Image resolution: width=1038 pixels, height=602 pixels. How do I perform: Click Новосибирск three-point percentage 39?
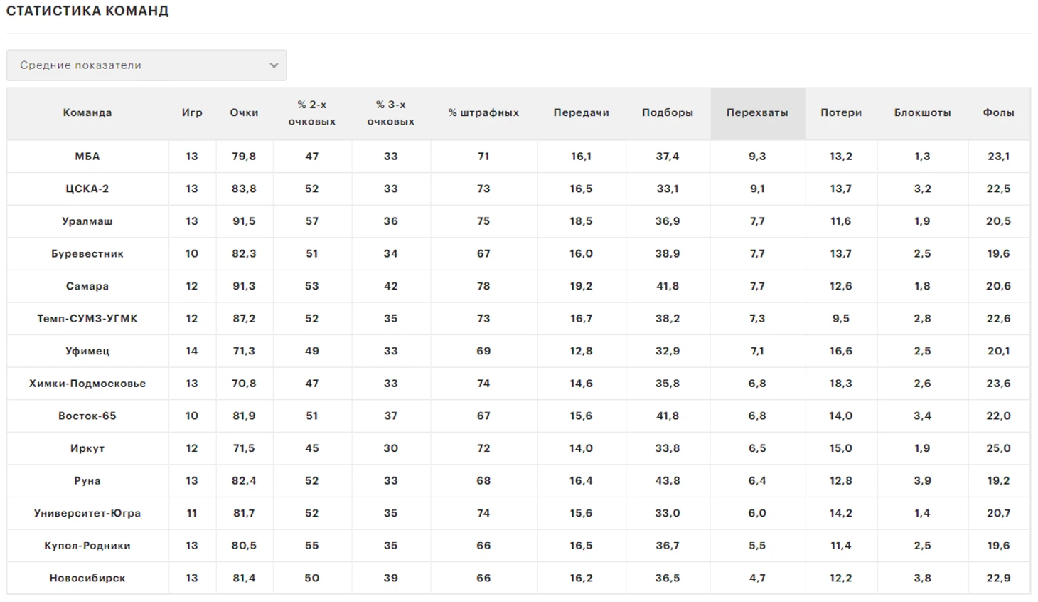[391, 578]
